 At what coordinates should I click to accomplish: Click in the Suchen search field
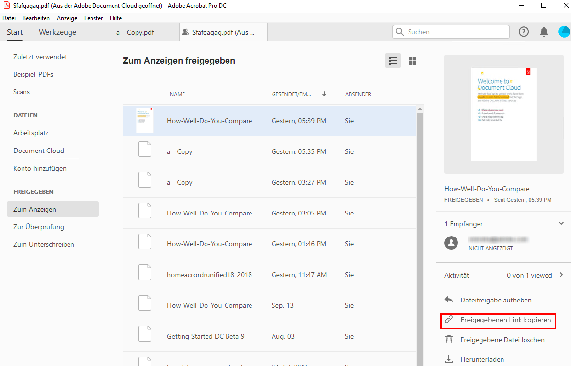[451, 32]
